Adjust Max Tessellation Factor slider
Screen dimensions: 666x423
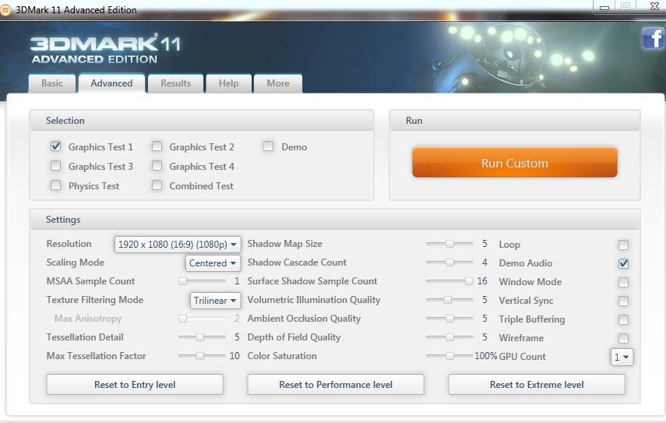pyautogui.click(x=202, y=356)
